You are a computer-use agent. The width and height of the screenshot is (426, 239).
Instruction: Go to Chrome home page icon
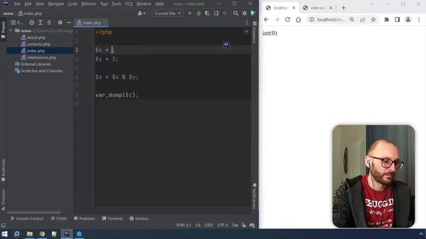(298, 19)
